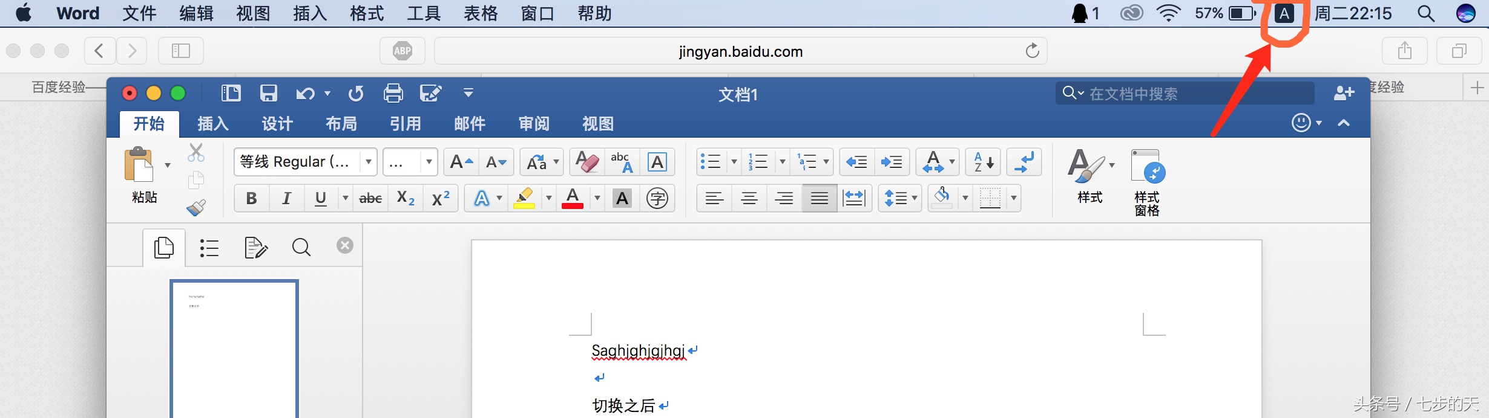Click the Cut scissors icon
Screen dimensions: 1489x418
(196, 152)
